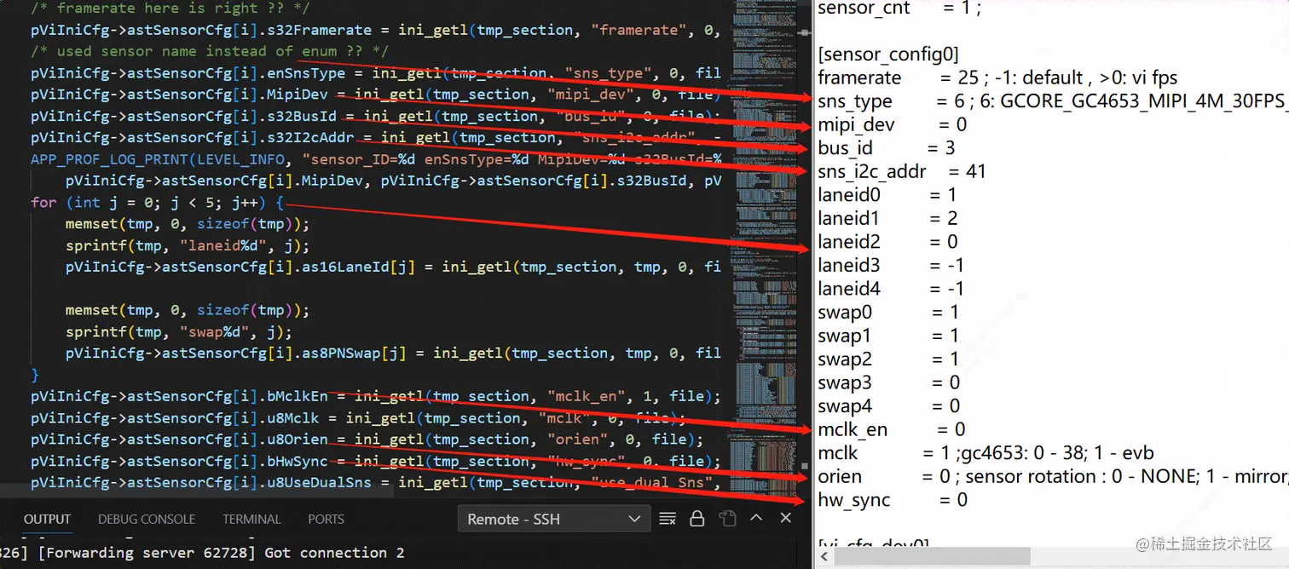1289x569 pixels.
Task: Click the 'laneid4 = -1' config line
Action: pyautogui.click(x=891, y=289)
